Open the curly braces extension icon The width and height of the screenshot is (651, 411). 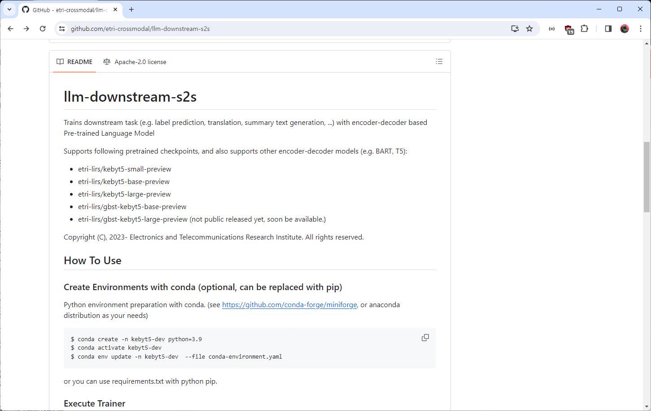coord(551,29)
